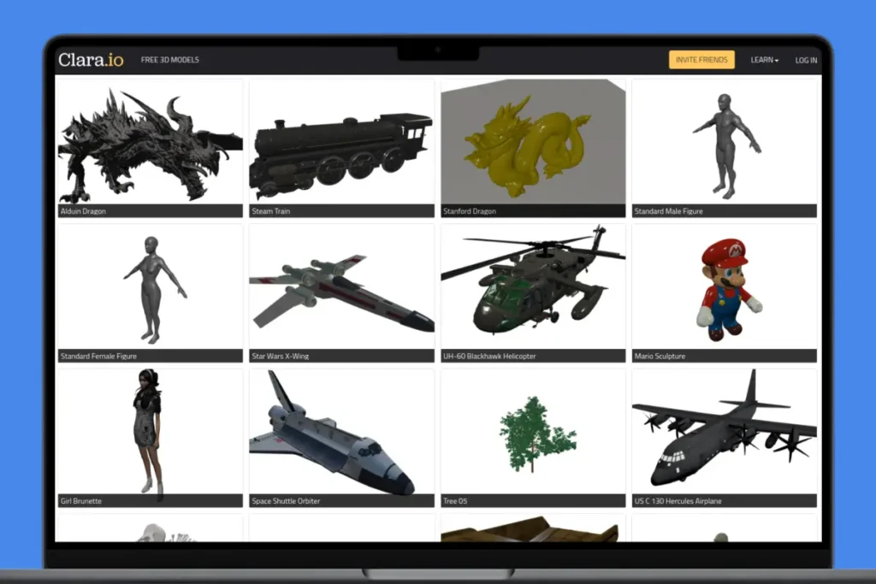
Task: Click the Invite Friends button
Action: tap(701, 60)
